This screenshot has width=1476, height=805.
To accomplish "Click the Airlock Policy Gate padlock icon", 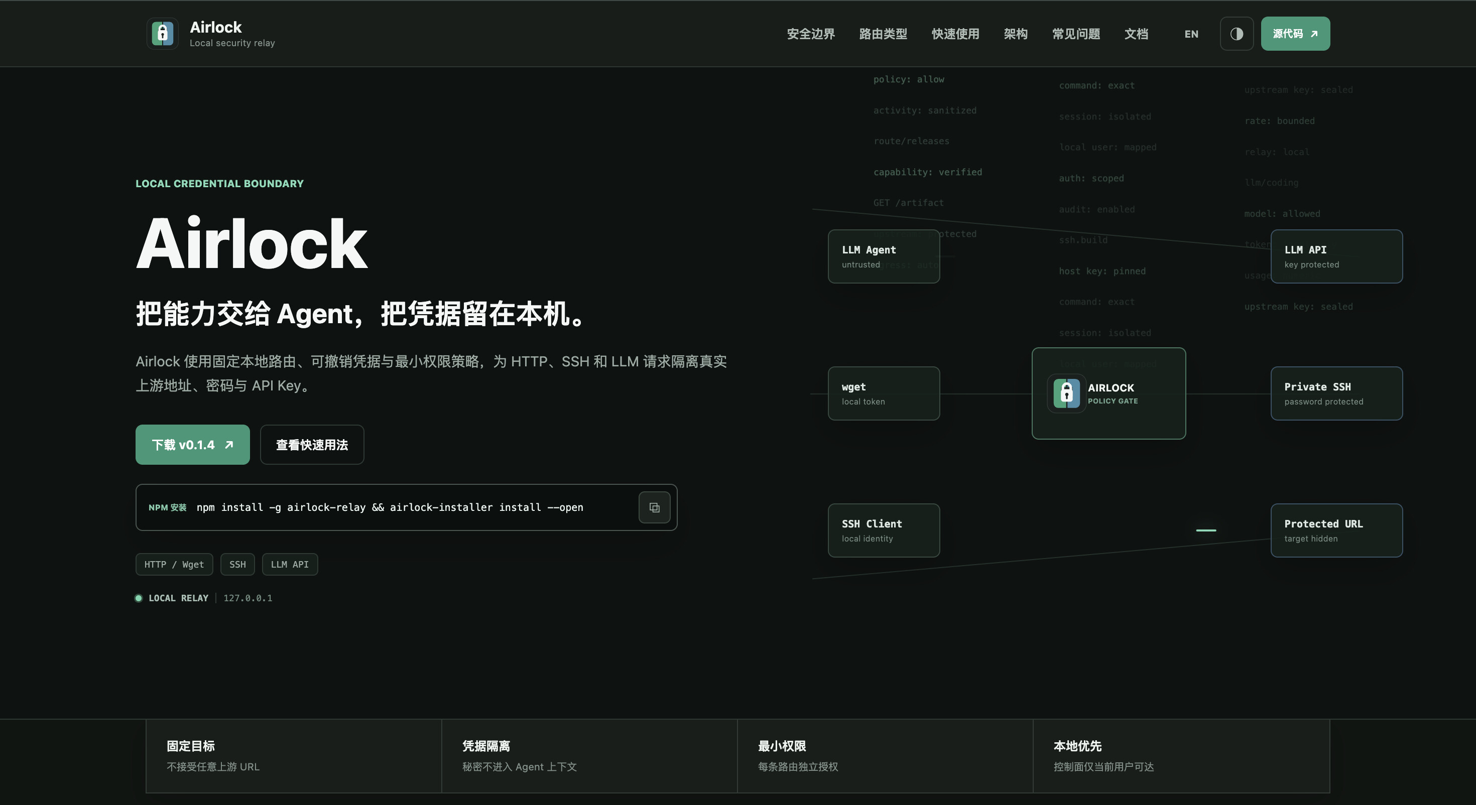I will pos(1066,393).
